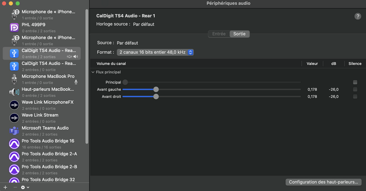Open the Format dropdown (2 canaux 16 bits)

click(155, 52)
